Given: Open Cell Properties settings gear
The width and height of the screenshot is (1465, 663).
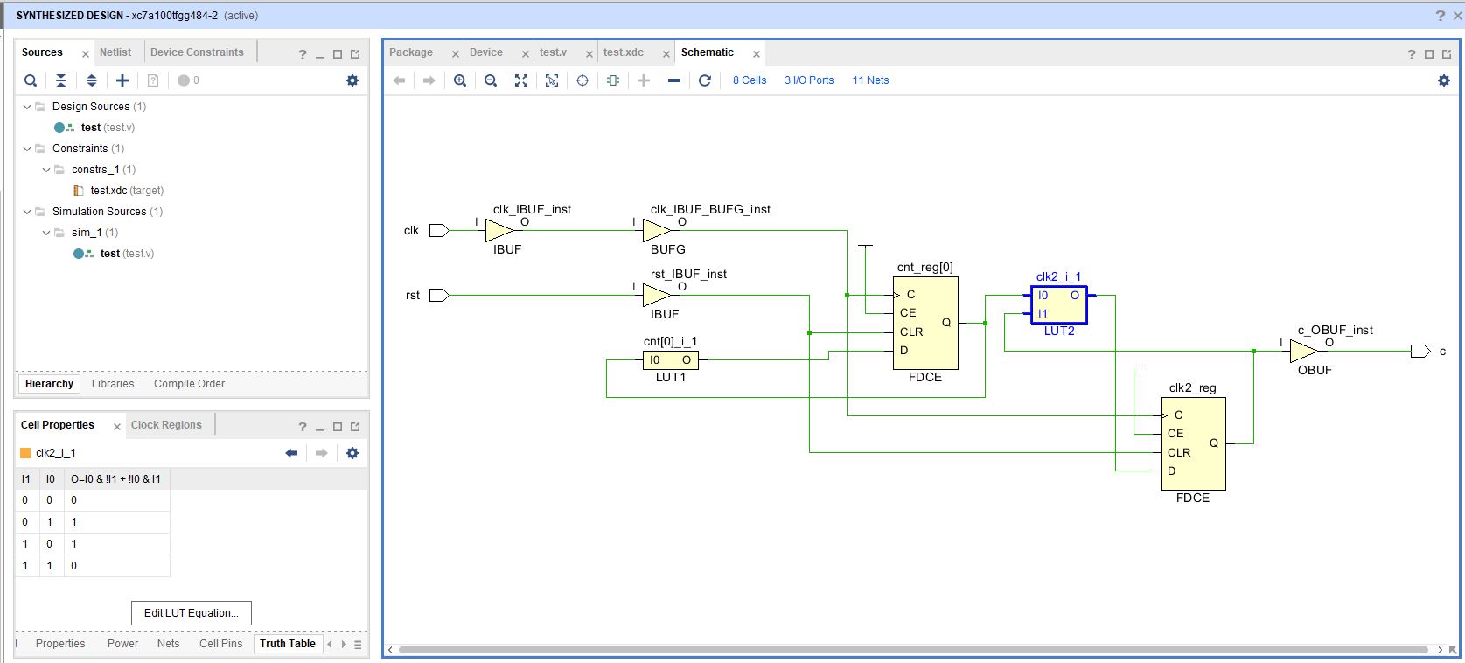Looking at the screenshot, I should [352, 453].
